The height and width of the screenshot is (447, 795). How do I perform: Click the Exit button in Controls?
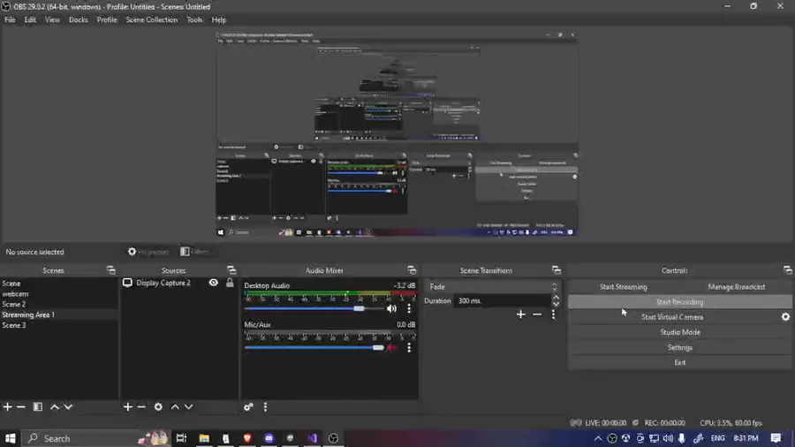coord(679,363)
